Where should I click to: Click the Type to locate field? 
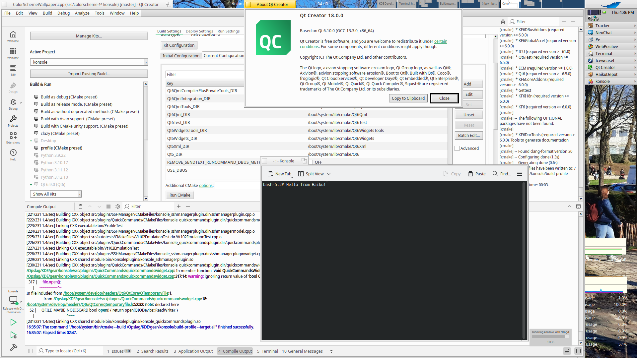pos(70,351)
